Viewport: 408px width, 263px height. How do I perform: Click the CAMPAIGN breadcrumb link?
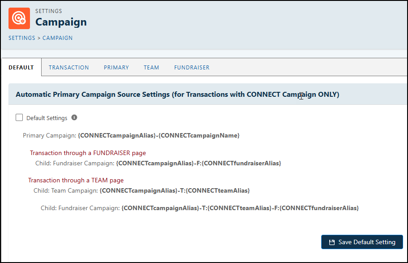57,38
